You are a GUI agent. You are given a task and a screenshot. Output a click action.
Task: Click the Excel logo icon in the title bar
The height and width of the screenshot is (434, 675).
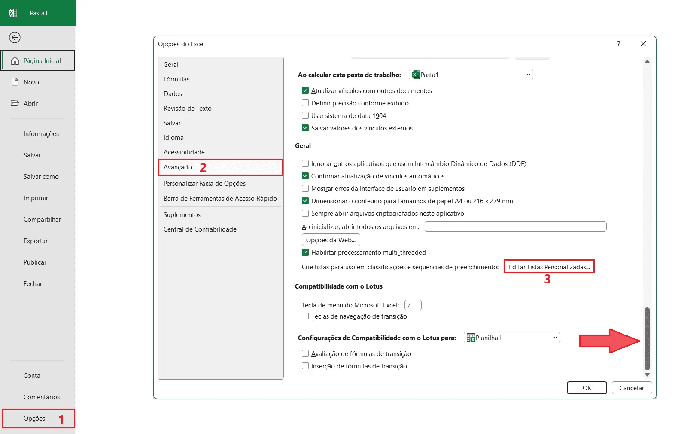pos(13,13)
